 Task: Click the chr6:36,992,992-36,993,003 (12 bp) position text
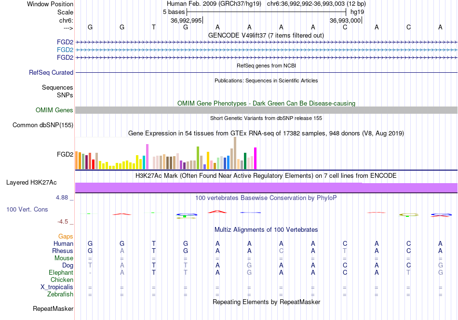tap(316, 4)
